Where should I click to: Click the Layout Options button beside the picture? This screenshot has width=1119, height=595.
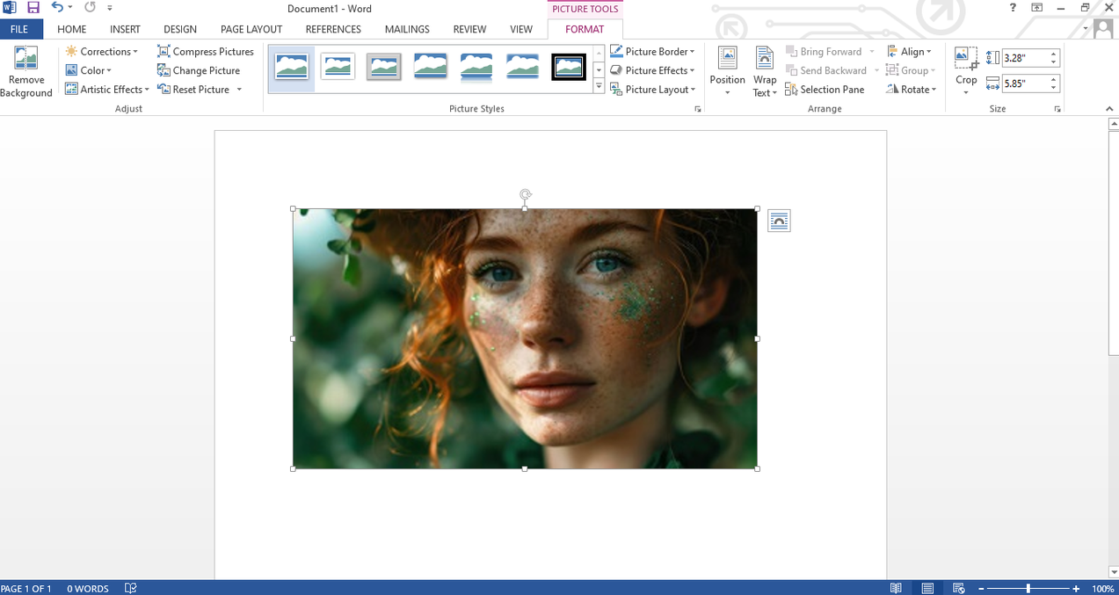point(779,221)
